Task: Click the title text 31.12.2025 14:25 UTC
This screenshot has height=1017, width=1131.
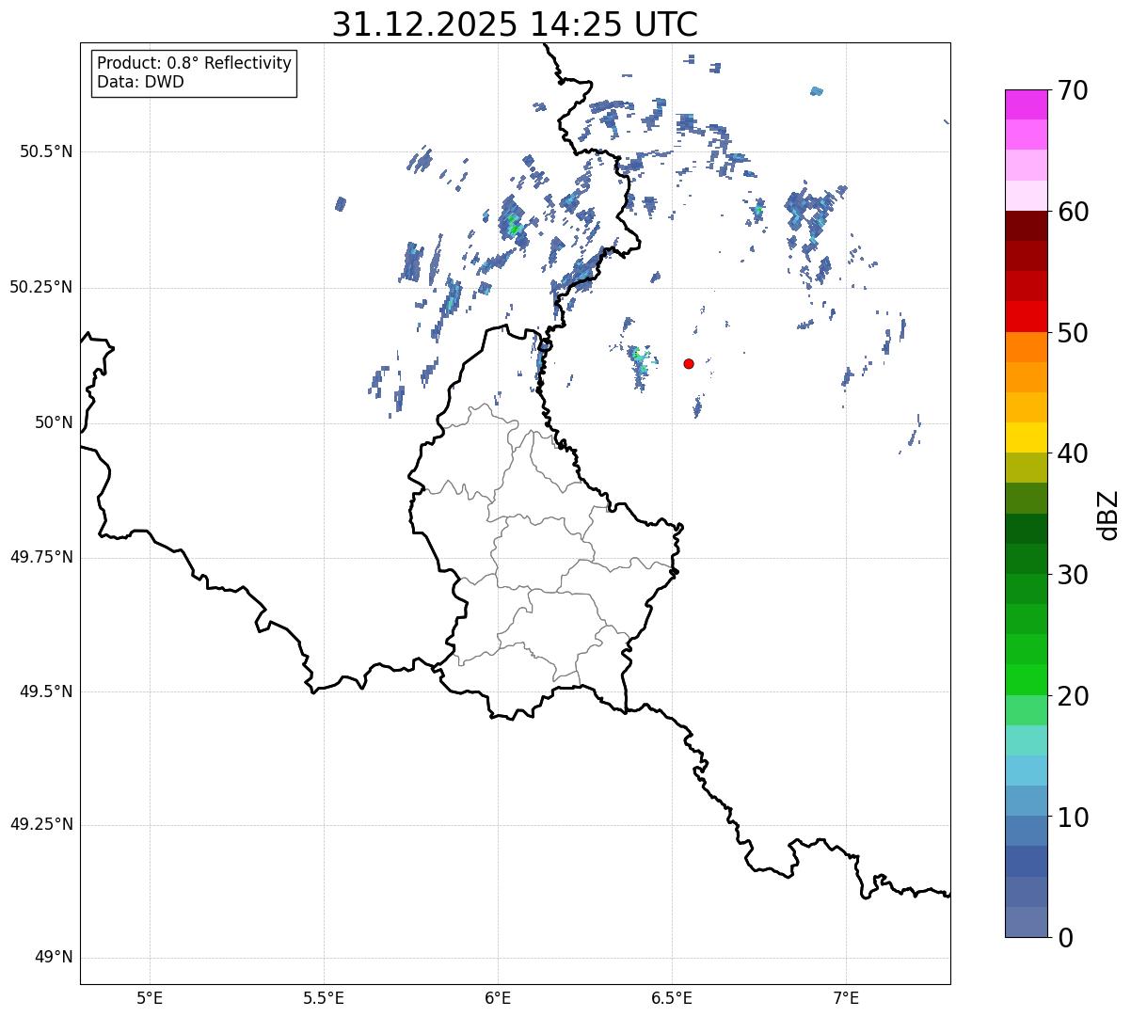Action: pyautogui.click(x=515, y=24)
